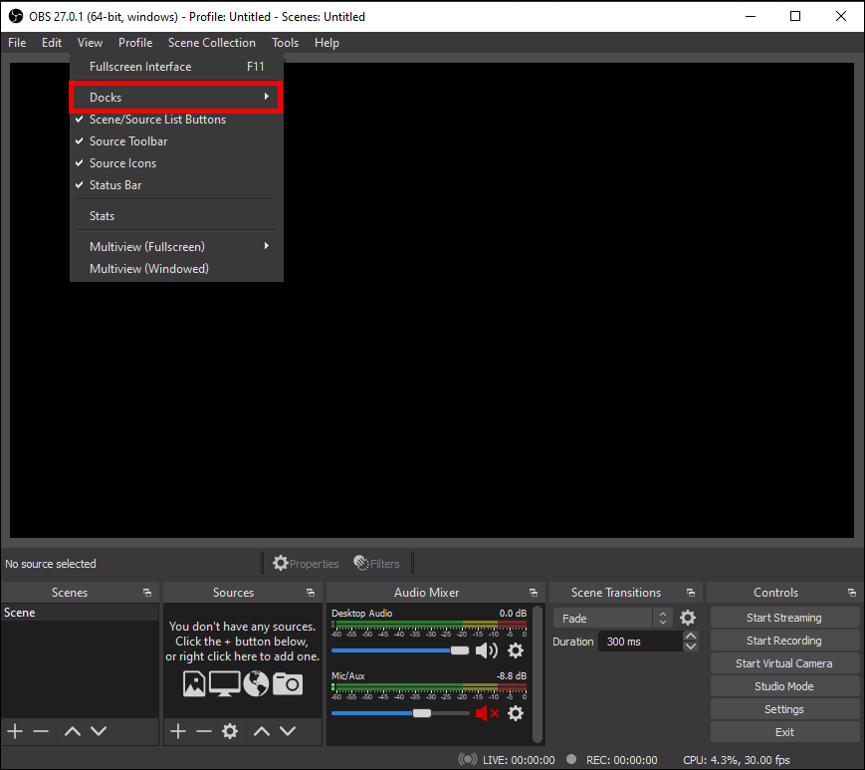Decrease transition Duration with down arrow

coord(690,646)
